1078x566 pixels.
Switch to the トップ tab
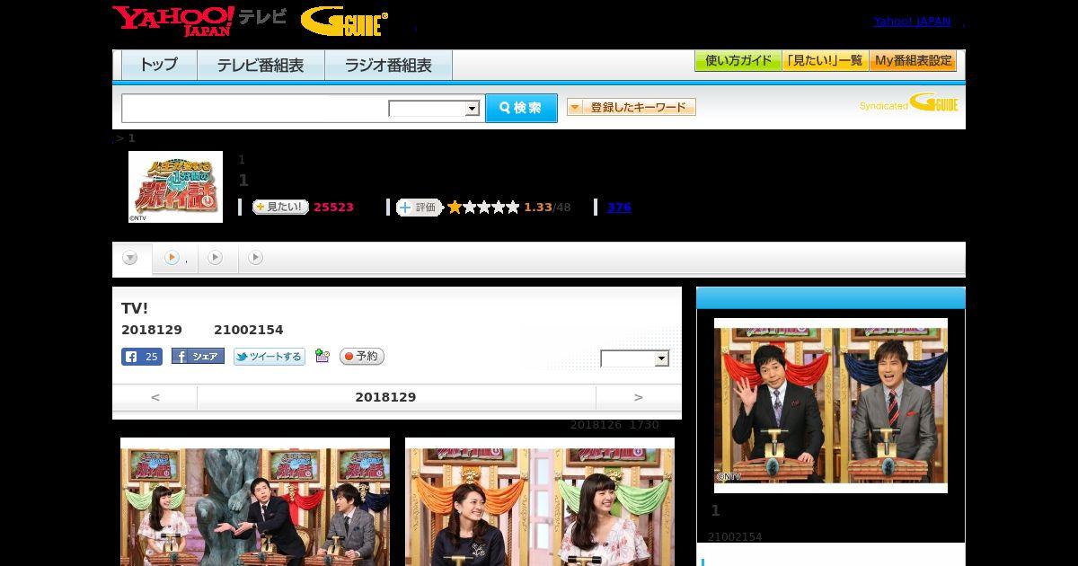(x=159, y=66)
